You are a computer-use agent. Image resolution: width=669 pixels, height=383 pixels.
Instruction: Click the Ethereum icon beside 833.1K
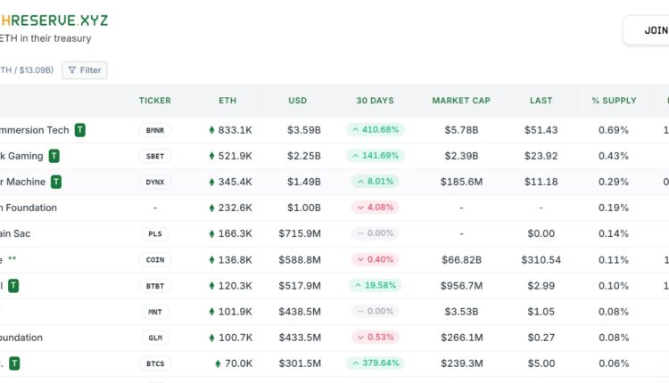(211, 130)
